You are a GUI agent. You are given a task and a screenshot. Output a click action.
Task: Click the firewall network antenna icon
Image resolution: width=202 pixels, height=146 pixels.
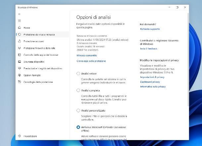tap(20, 48)
